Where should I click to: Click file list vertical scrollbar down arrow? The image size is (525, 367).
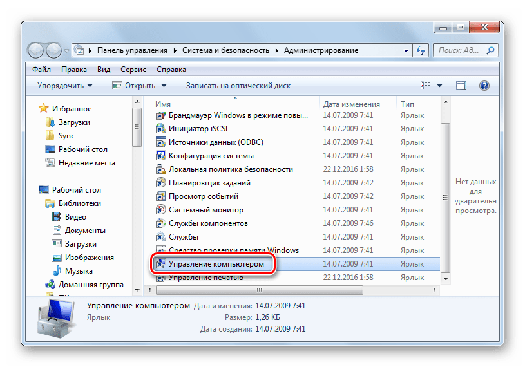[446, 279]
